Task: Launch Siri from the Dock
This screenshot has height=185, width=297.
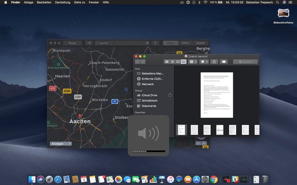Action: pos(40,179)
